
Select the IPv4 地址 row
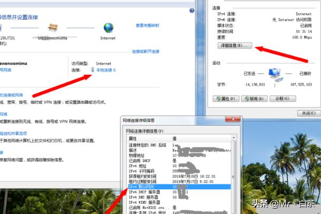179,166
